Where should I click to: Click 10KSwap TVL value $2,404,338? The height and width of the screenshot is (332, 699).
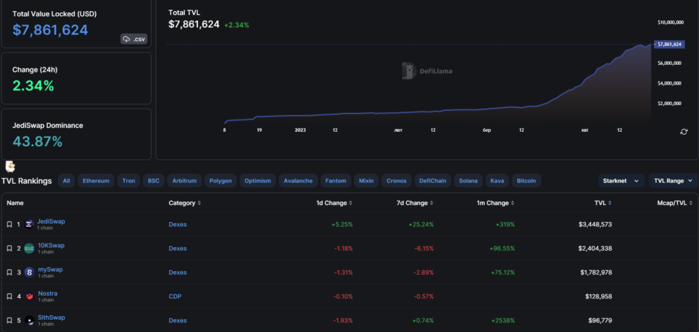(x=595, y=249)
